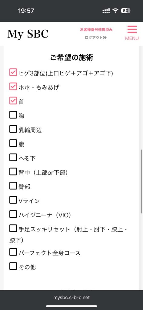Uncheck ヒゲ3部位 checkbox
143x310 pixels.
coord(13,72)
